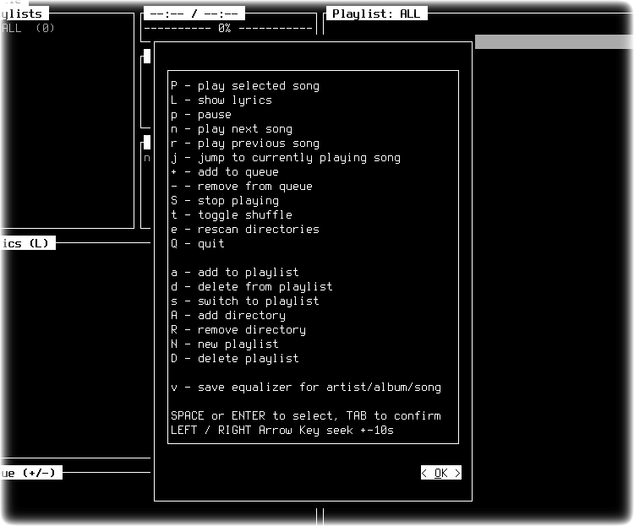Click 's - switch to playlist' line
This screenshot has height=526, width=634.
coord(245,301)
